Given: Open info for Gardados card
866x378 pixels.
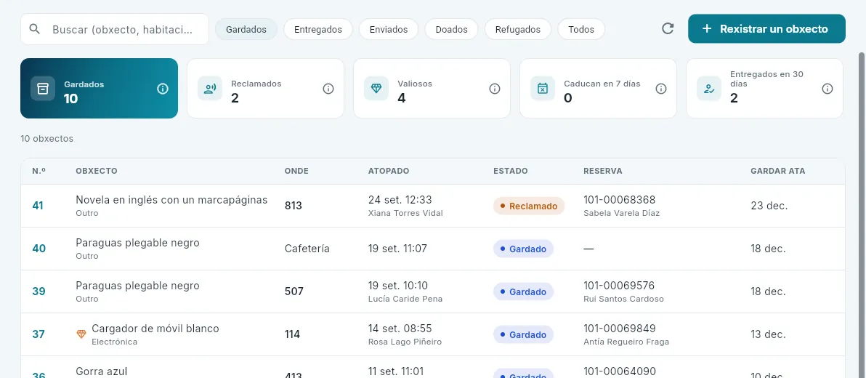Looking at the screenshot, I should (163, 89).
